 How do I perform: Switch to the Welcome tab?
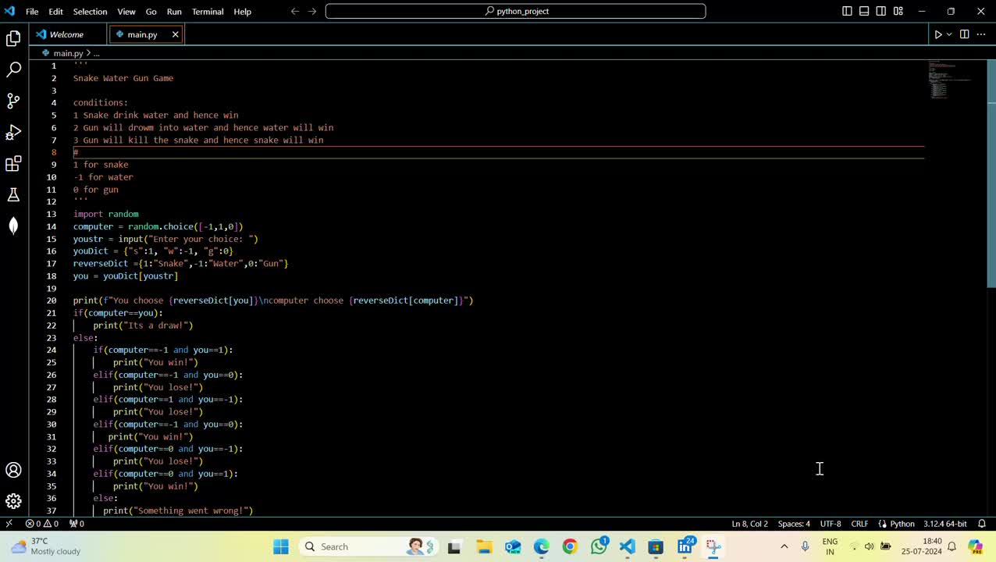pyautogui.click(x=66, y=34)
